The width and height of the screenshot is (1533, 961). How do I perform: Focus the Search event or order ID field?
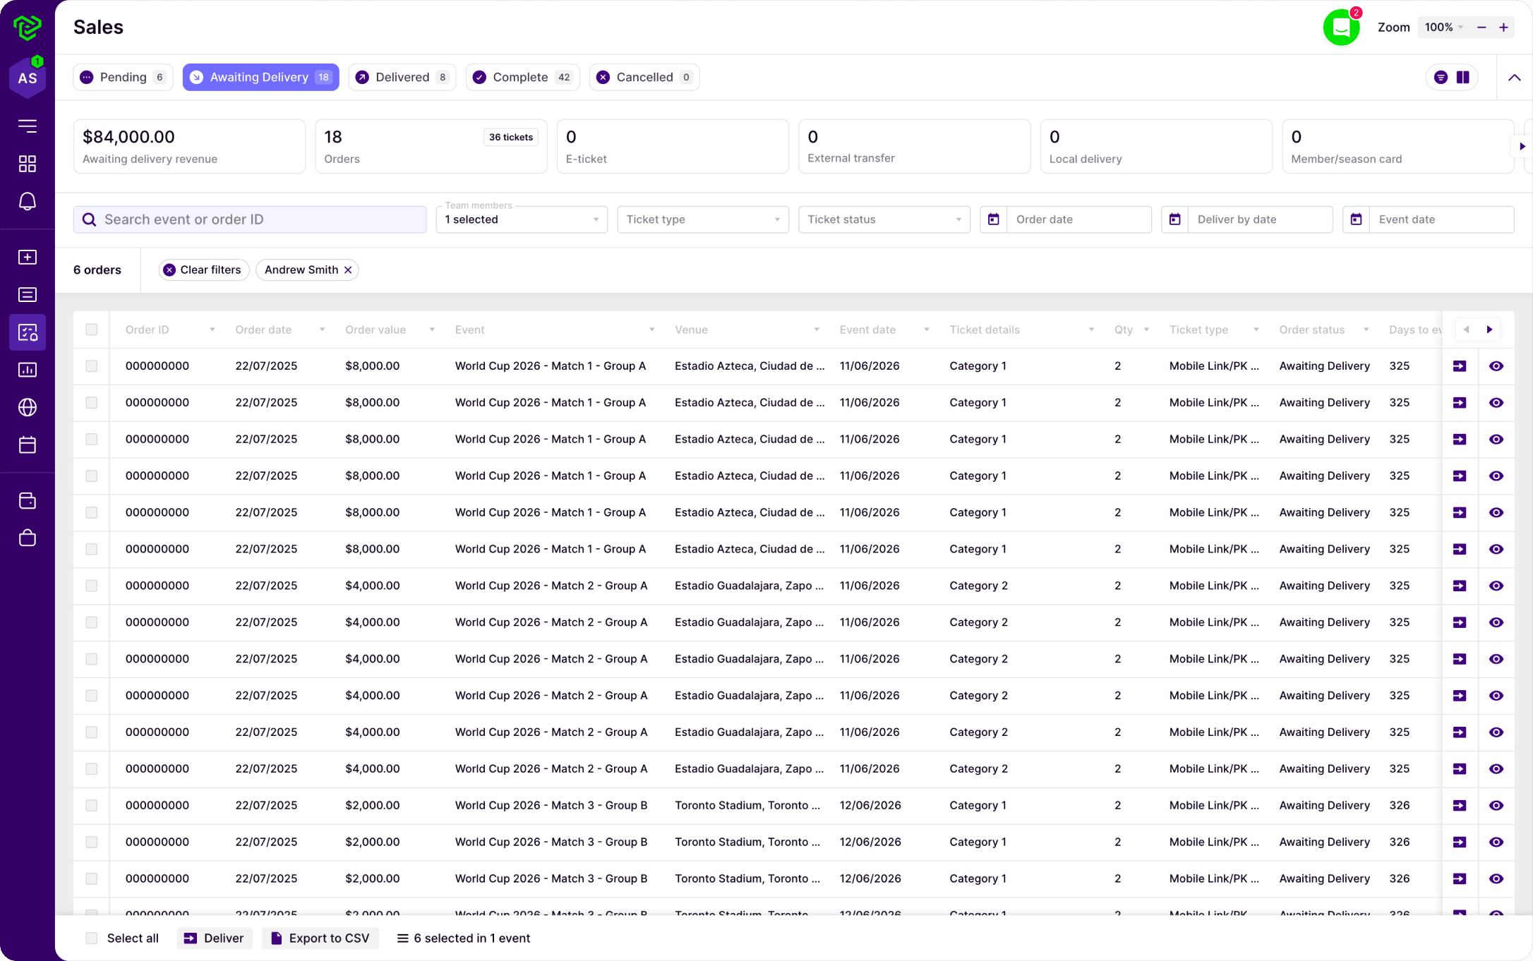[250, 219]
